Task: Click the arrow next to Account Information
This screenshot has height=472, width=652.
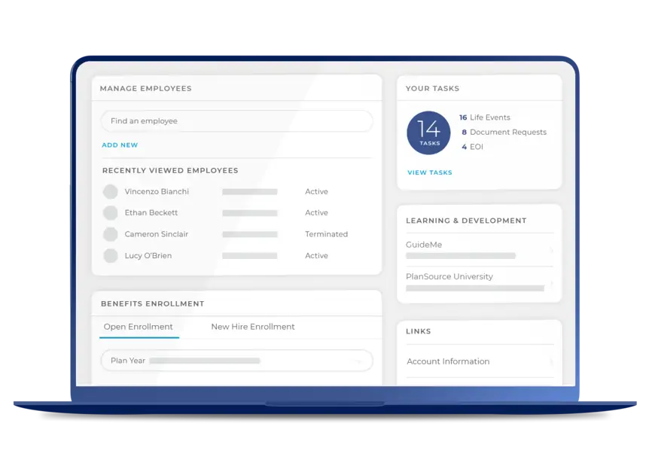Action: pyautogui.click(x=551, y=362)
